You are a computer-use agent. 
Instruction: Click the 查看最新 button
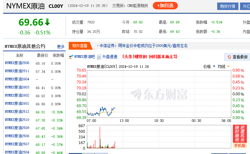click(237, 57)
